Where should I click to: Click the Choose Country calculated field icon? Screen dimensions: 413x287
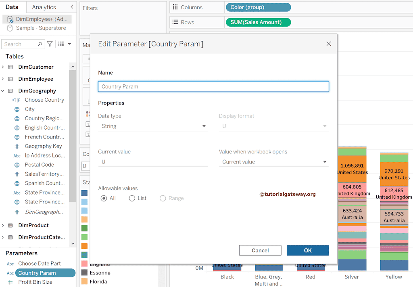point(16,100)
